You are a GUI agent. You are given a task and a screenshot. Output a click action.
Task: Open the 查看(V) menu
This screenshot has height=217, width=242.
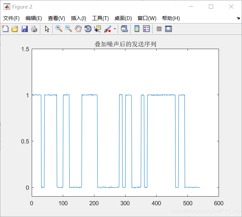(56, 18)
